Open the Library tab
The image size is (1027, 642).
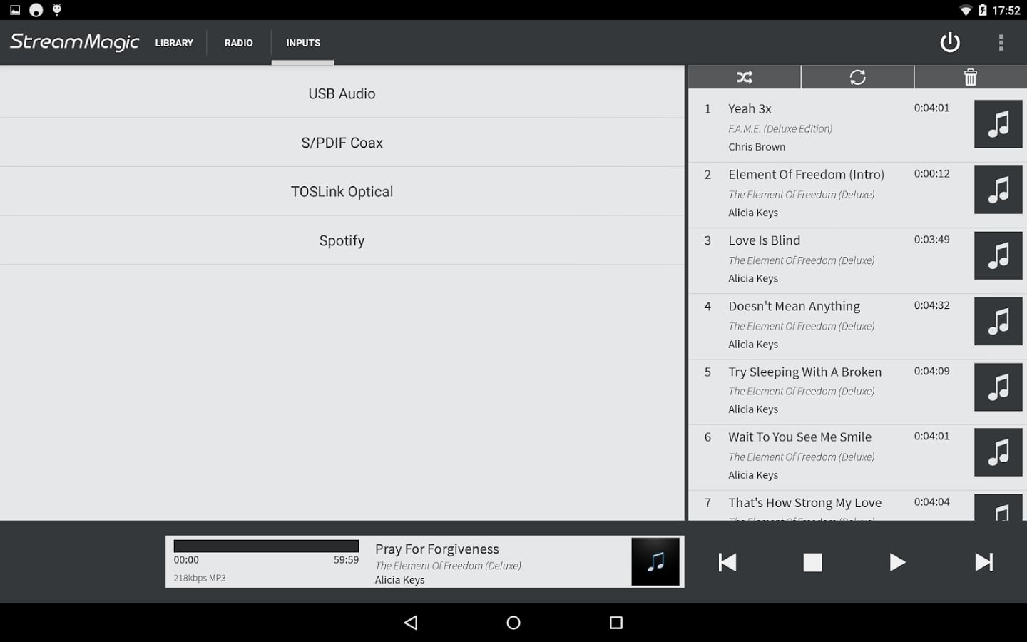tap(174, 43)
